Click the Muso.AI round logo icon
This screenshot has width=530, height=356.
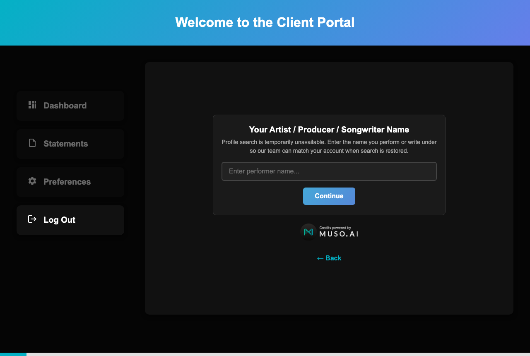pyautogui.click(x=308, y=232)
